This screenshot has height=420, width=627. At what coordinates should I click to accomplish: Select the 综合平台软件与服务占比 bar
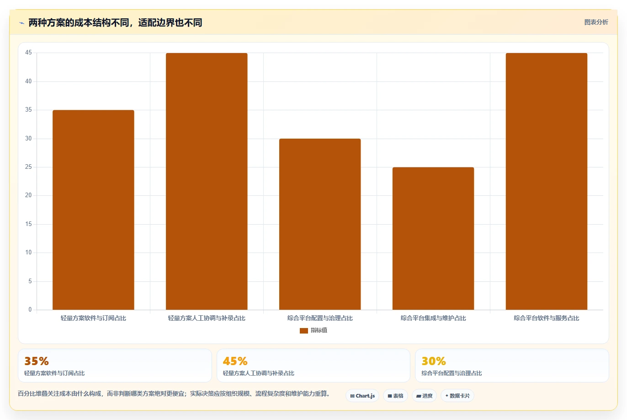(547, 182)
